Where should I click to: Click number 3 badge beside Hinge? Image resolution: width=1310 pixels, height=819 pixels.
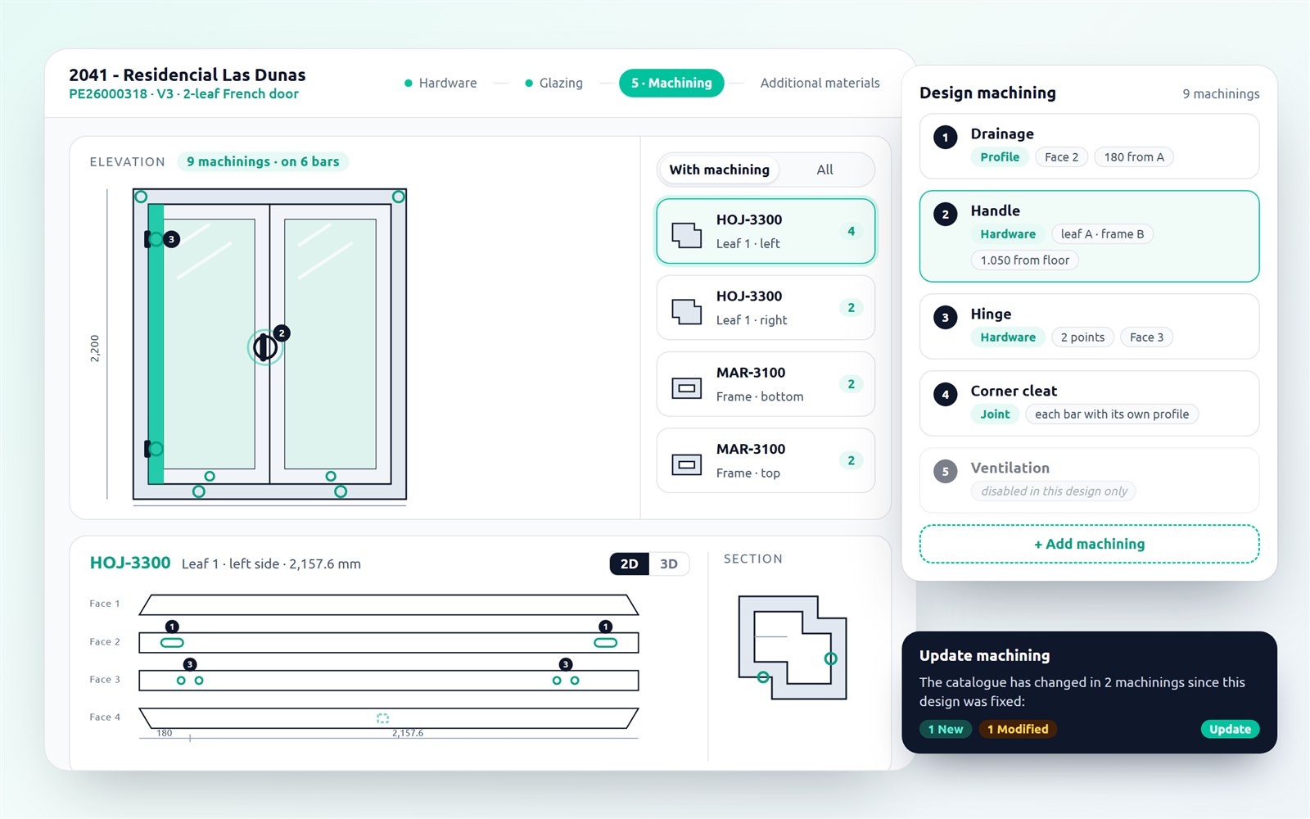(945, 318)
